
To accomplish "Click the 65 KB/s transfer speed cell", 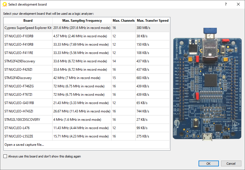I will coord(152,103).
